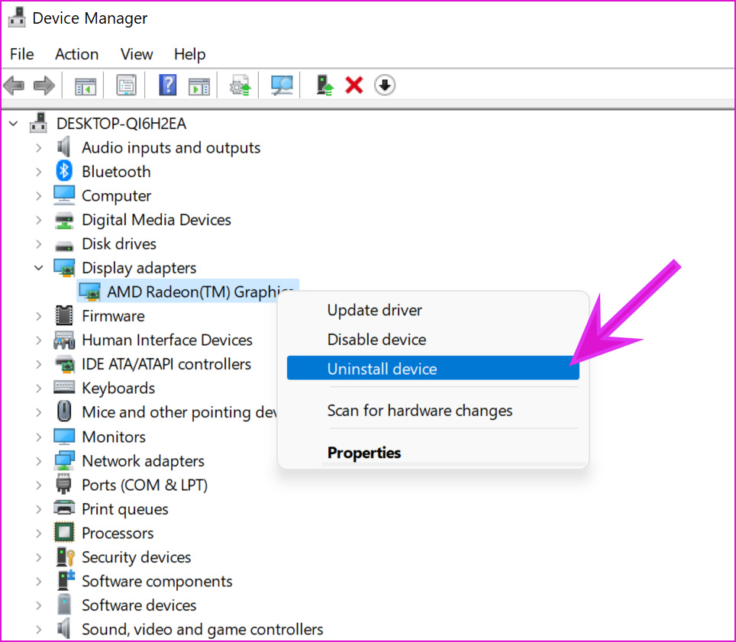Select the Human Interface Devices label
The width and height of the screenshot is (736, 642).
pos(167,340)
